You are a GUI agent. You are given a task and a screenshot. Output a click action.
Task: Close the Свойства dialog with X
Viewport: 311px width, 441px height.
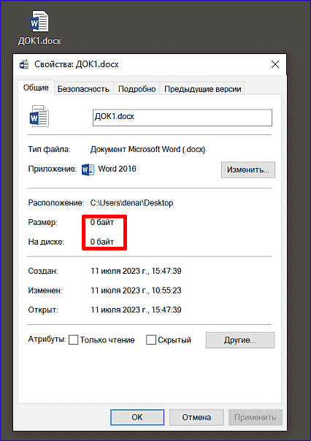click(275, 64)
